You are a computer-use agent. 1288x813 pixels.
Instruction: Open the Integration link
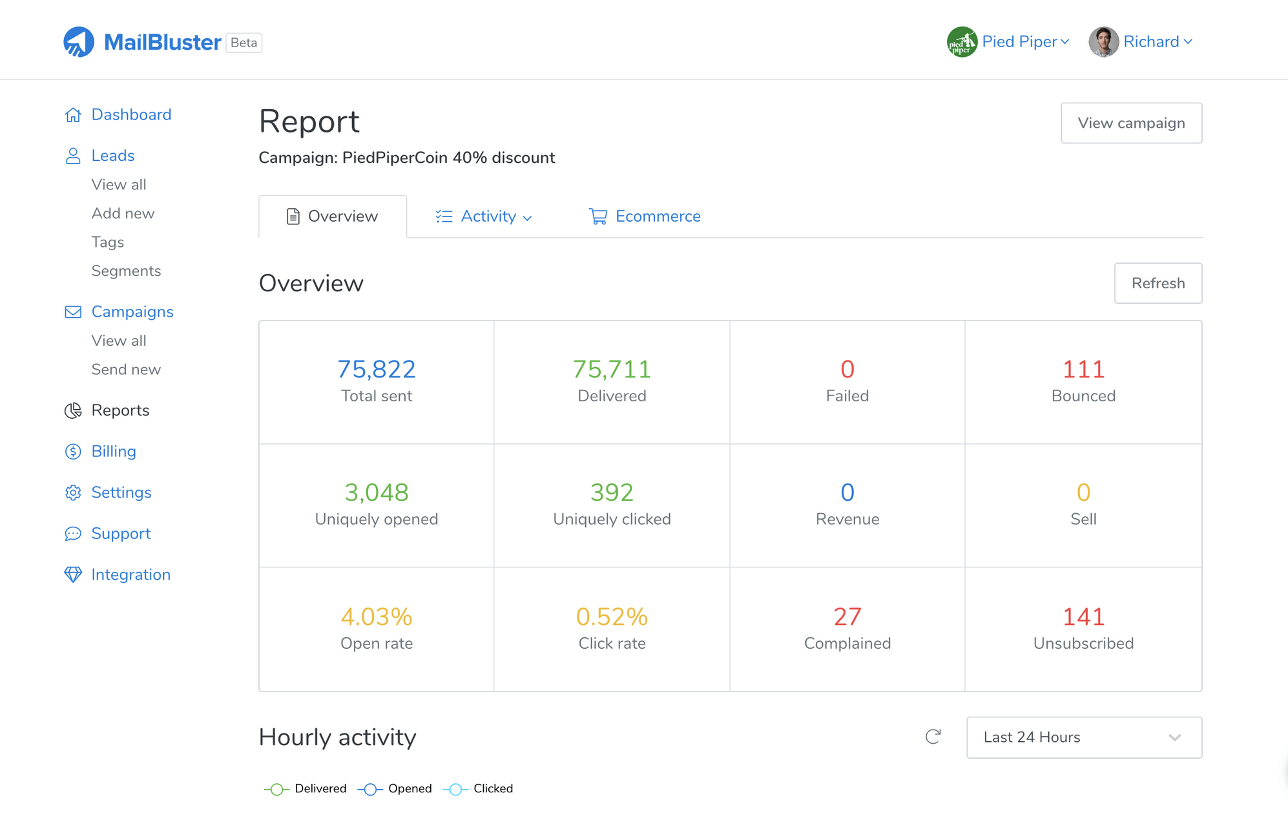point(130,575)
